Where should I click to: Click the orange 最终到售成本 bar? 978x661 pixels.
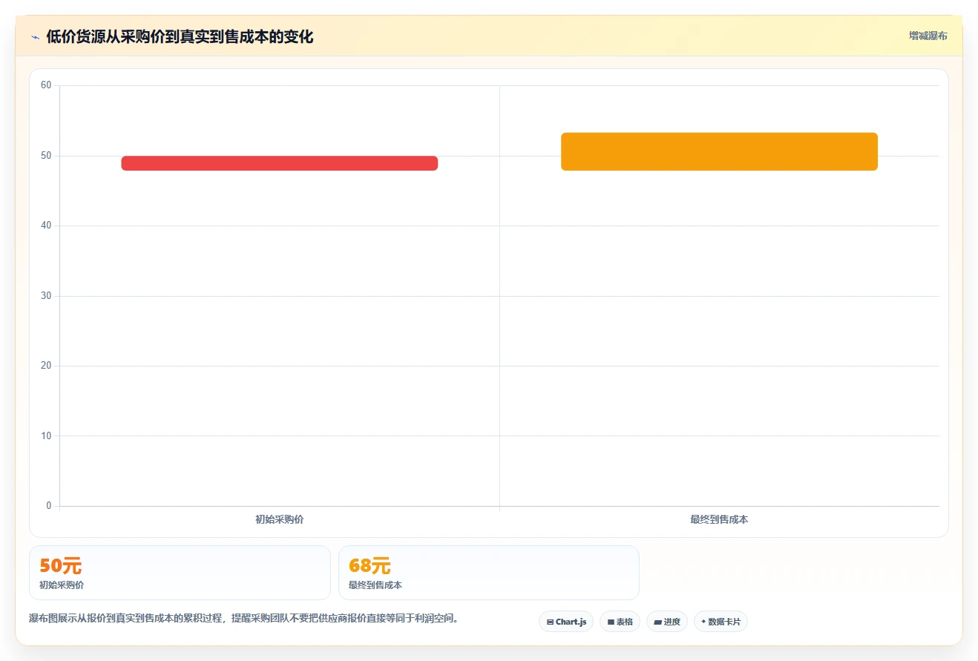(719, 151)
